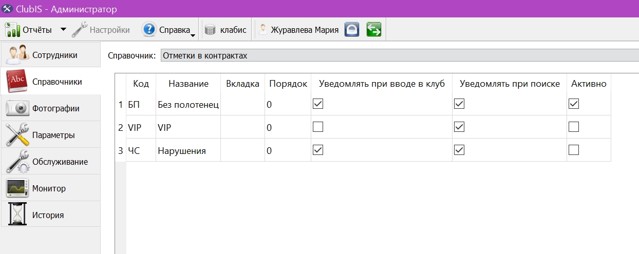The image size is (639, 254).
Task: Open the Обслуживание section
Action: pyautogui.click(x=50, y=162)
